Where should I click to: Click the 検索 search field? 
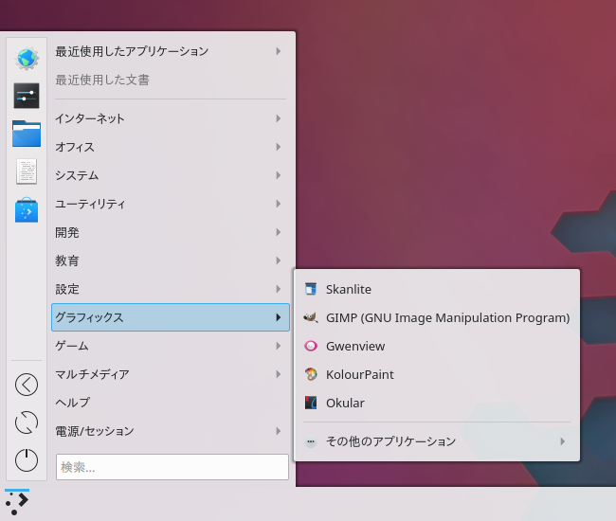click(172, 467)
